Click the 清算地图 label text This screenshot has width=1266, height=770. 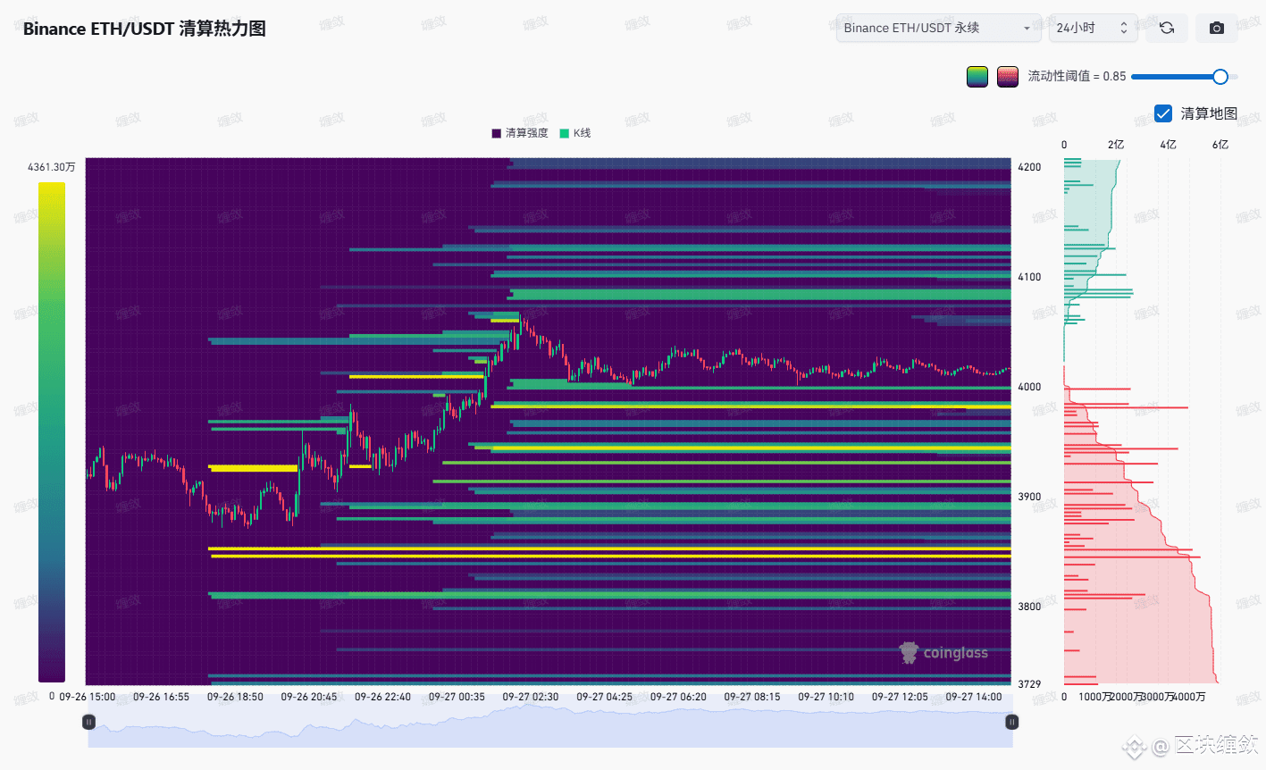[1209, 113]
